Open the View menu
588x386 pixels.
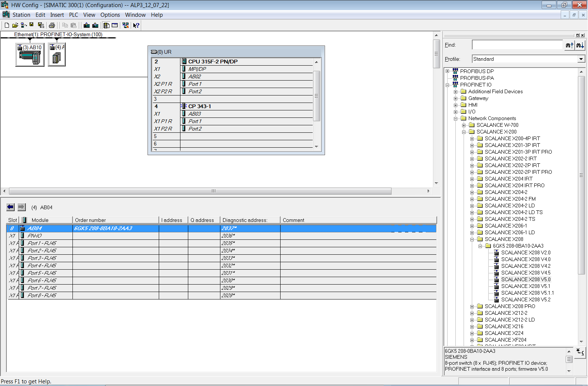pos(89,15)
